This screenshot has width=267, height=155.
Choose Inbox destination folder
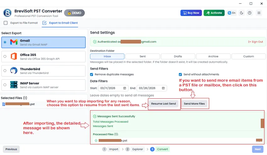[107, 56]
